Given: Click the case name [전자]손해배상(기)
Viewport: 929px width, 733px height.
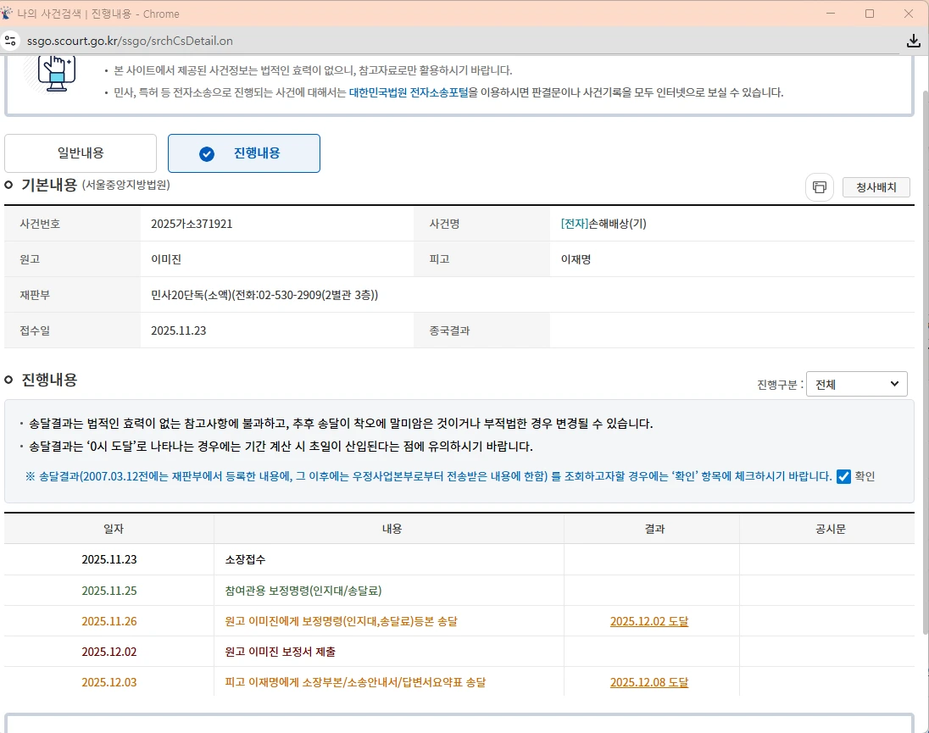Looking at the screenshot, I should tap(604, 224).
